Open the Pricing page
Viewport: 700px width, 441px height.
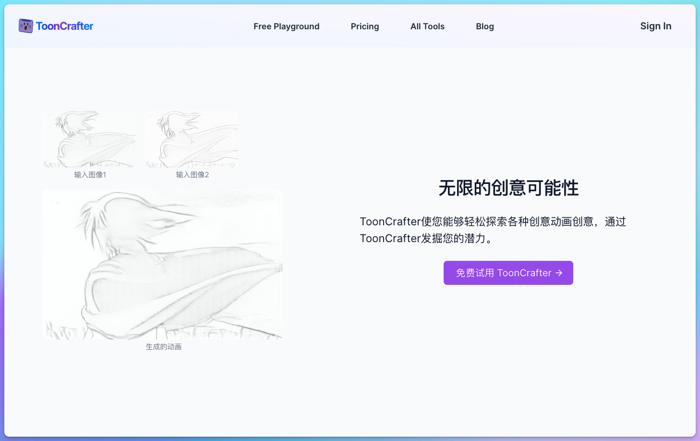point(364,26)
